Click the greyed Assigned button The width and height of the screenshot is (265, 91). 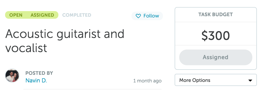[216, 57]
